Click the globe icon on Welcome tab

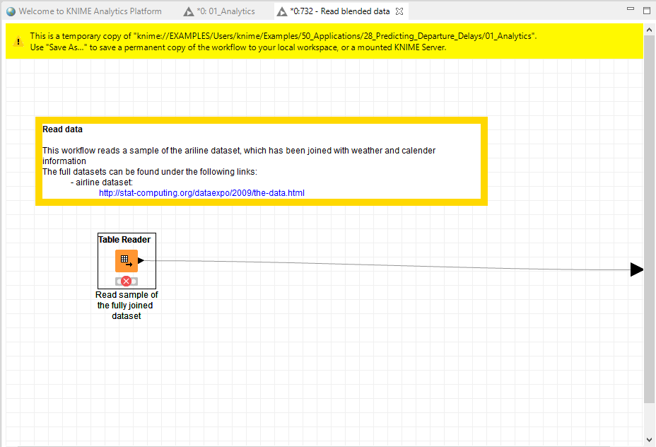click(x=11, y=12)
